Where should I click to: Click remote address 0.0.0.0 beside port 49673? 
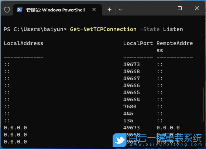(x=168, y=128)
